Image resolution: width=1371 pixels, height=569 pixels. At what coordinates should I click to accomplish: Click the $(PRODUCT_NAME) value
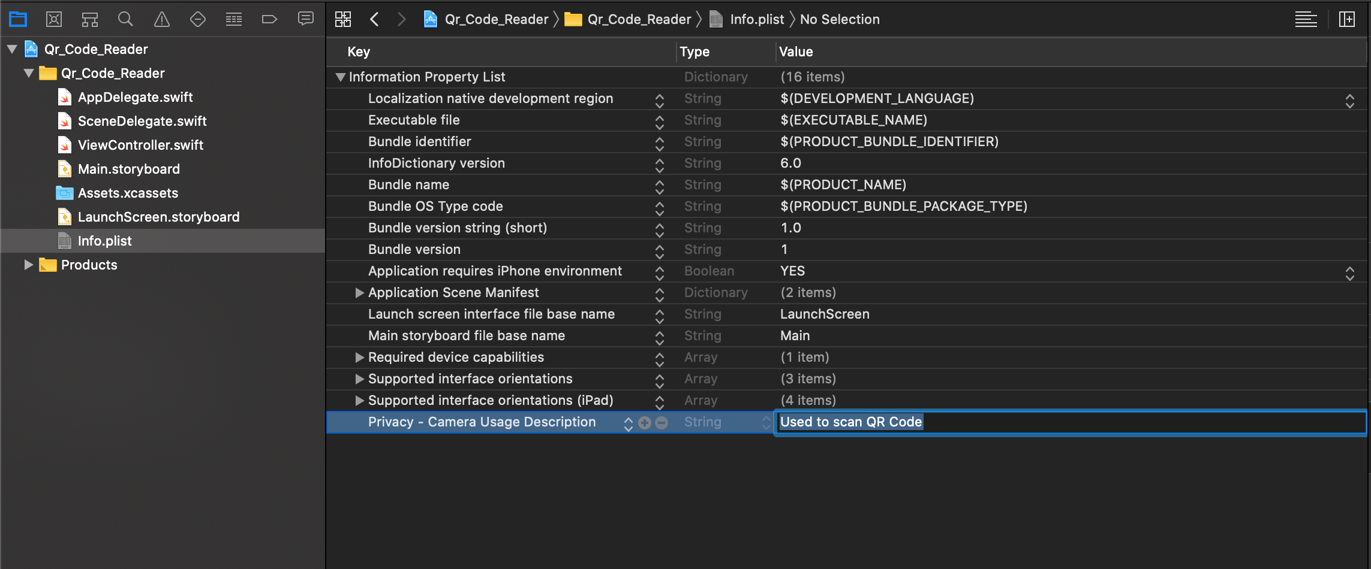(843, 184)
